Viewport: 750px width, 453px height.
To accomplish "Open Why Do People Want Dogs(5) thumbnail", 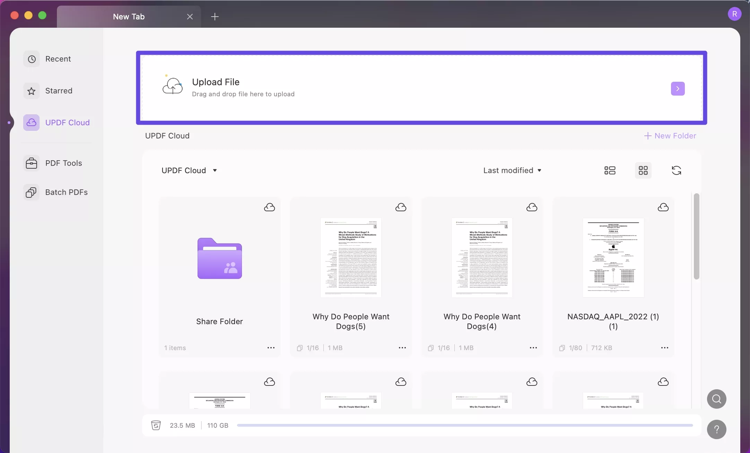I will [351, 258].
